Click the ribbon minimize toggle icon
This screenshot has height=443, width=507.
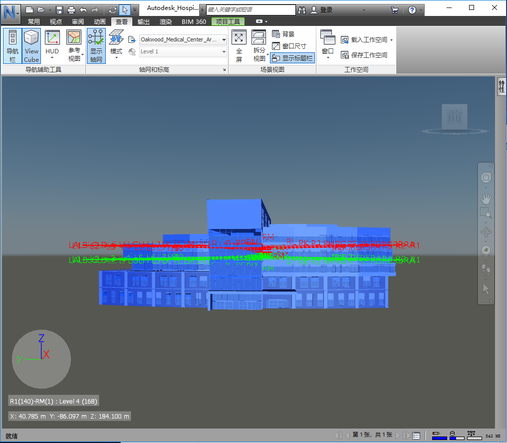[x=259, y=21]
